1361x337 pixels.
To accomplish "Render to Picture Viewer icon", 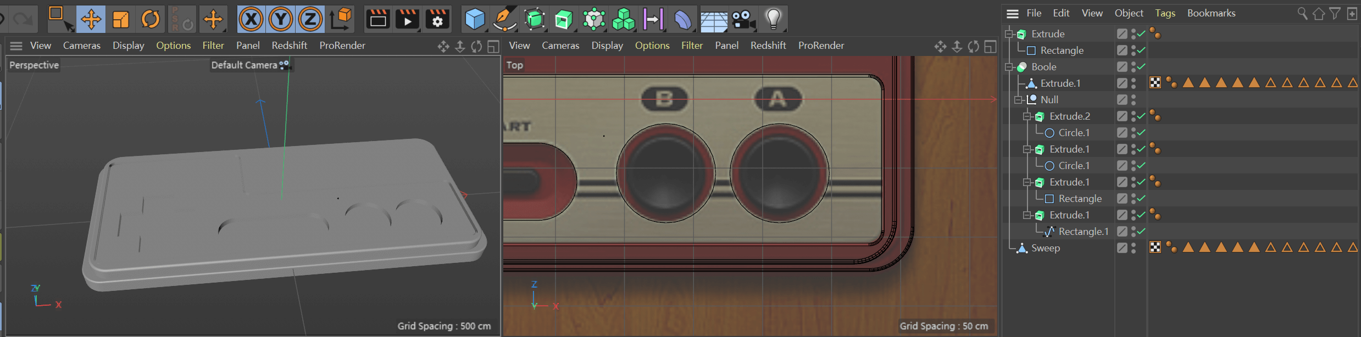I will click(x=407, y=19).
